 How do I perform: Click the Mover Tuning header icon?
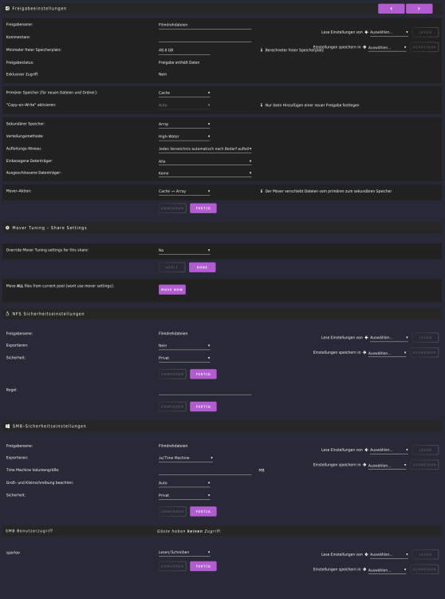(7, 228)
